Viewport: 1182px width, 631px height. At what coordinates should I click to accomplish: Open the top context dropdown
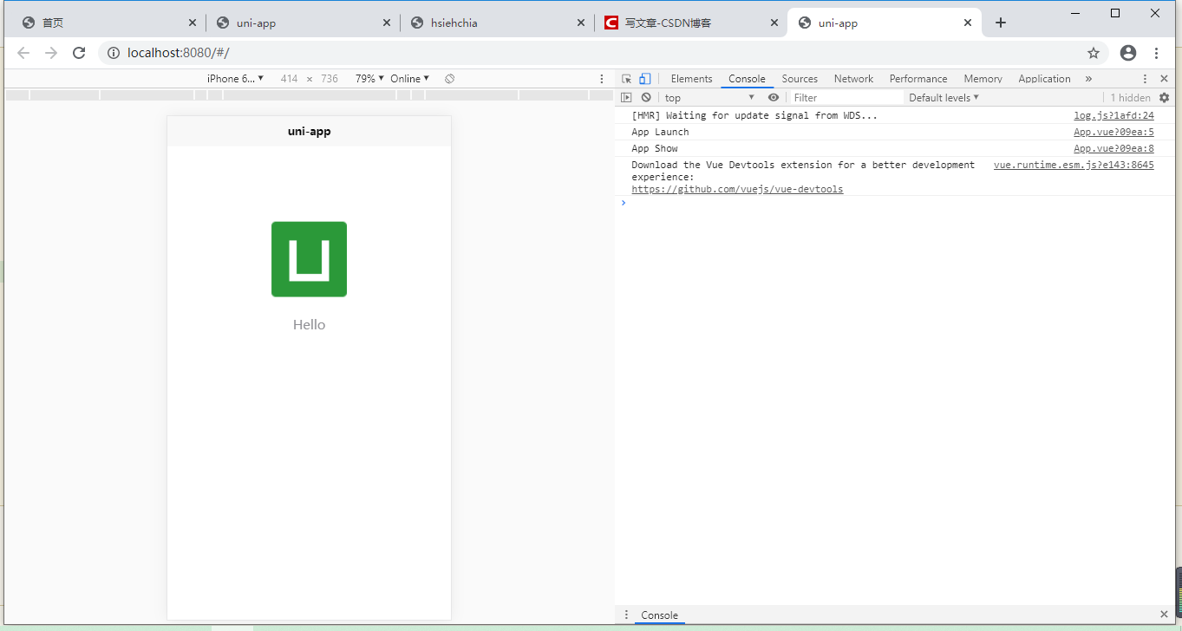pos(709,98)
